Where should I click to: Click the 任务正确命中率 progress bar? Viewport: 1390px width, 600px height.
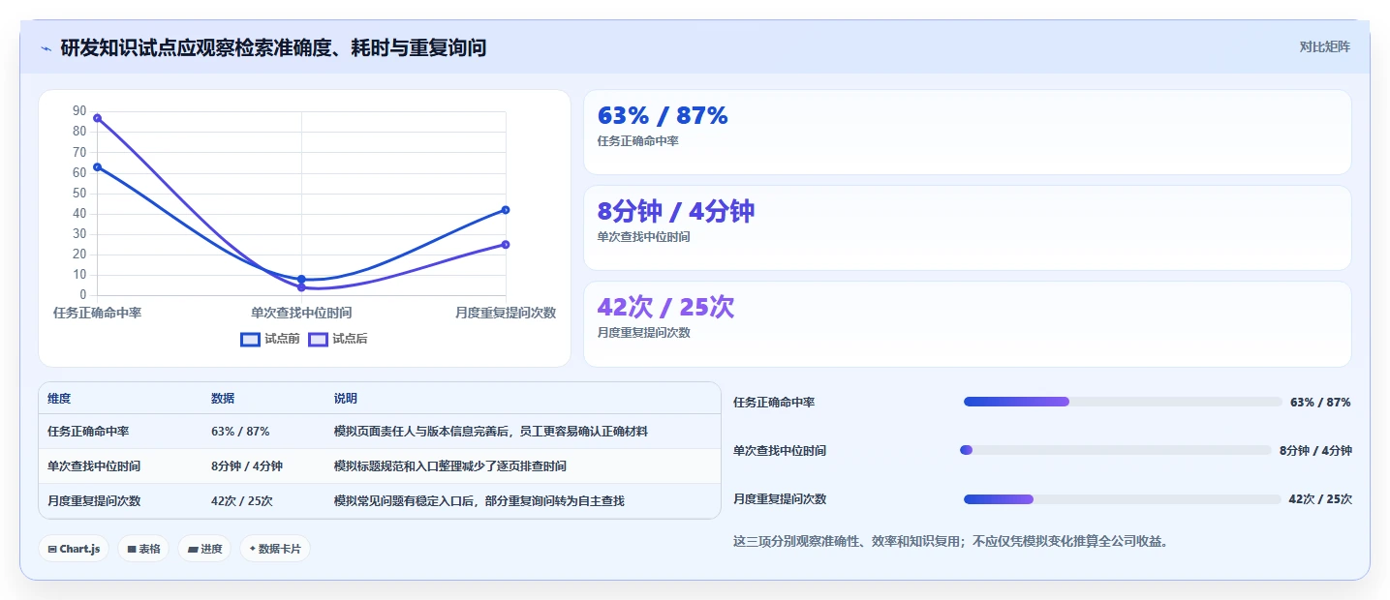pyautogui.click(x=1123, y=402)
